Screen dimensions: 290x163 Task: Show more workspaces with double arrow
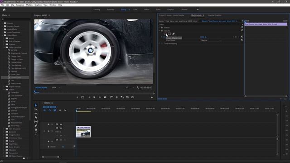point(198,10)
